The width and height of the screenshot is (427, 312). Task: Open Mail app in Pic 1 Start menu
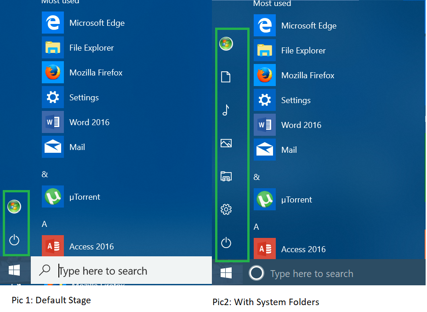[x=63, y=147]
